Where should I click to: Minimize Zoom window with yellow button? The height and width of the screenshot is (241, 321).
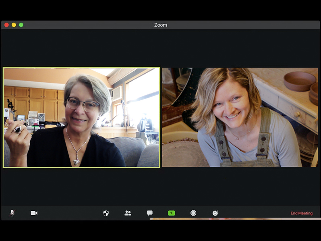14,25
